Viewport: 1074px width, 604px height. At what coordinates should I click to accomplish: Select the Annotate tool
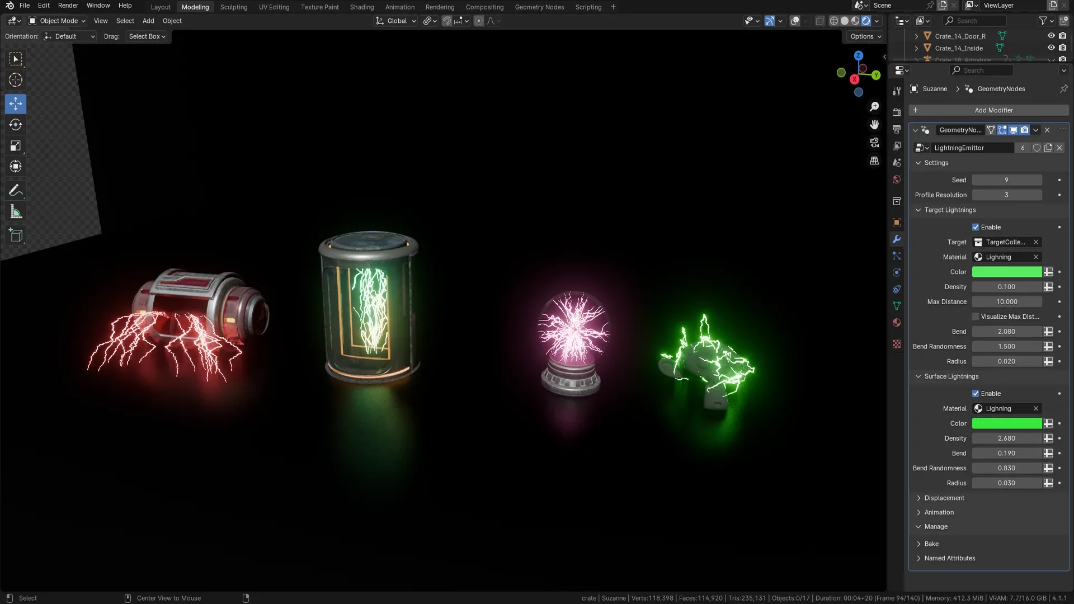(15, 190)
